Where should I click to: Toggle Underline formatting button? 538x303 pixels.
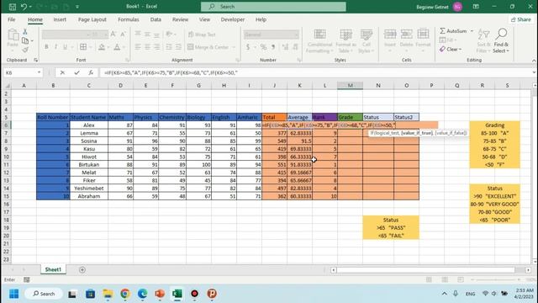pos(65,47)
